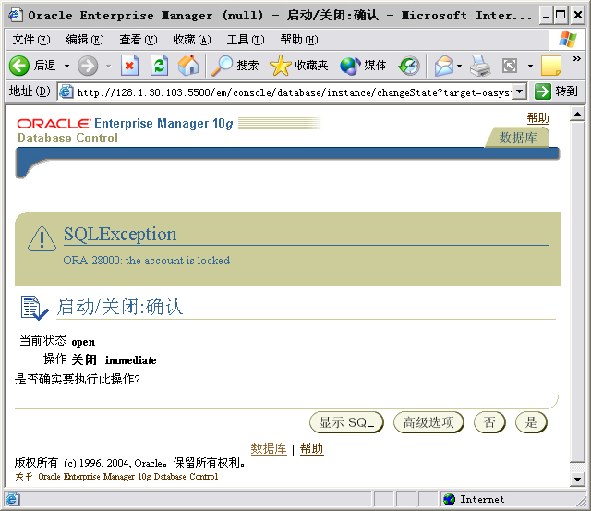Click the Windows flag logo
Screen dimensions: 591x511
coord(568,39)
